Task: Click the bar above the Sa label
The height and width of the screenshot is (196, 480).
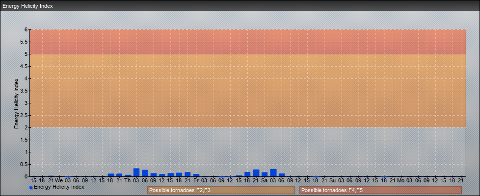Action: tap(265, 174)
